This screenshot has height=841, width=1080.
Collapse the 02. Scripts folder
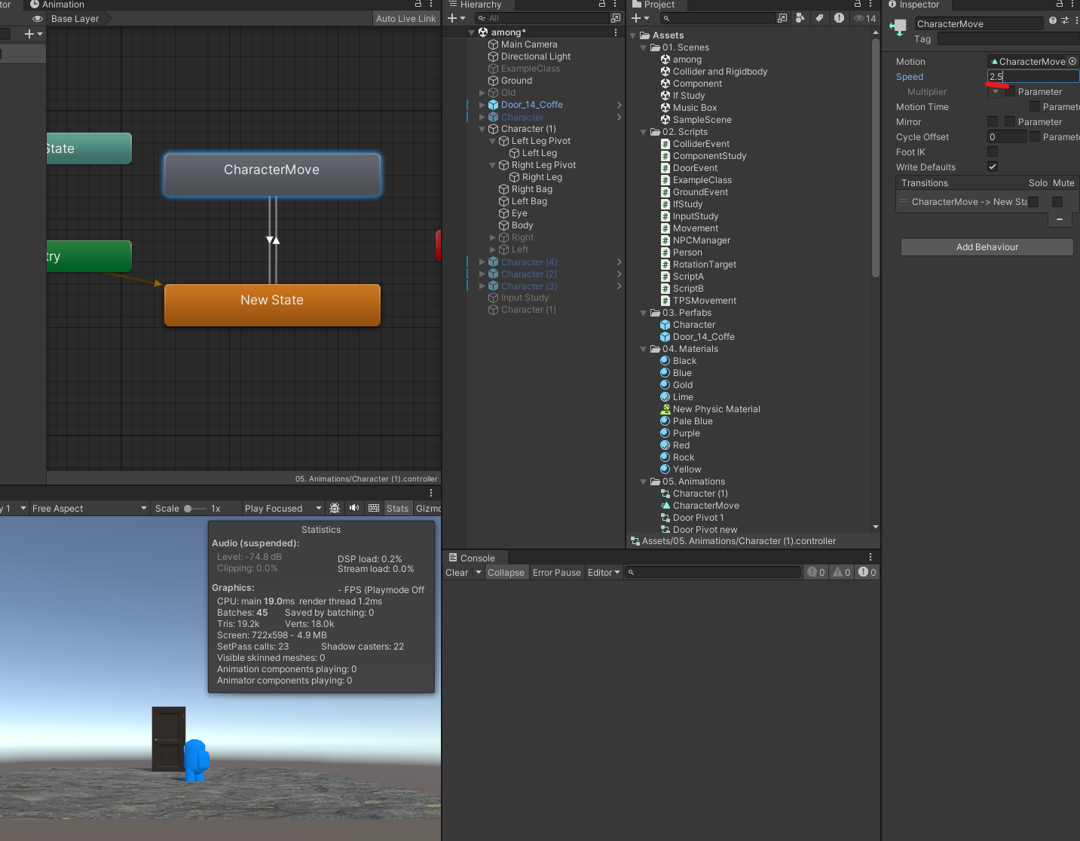coord(644,132)
